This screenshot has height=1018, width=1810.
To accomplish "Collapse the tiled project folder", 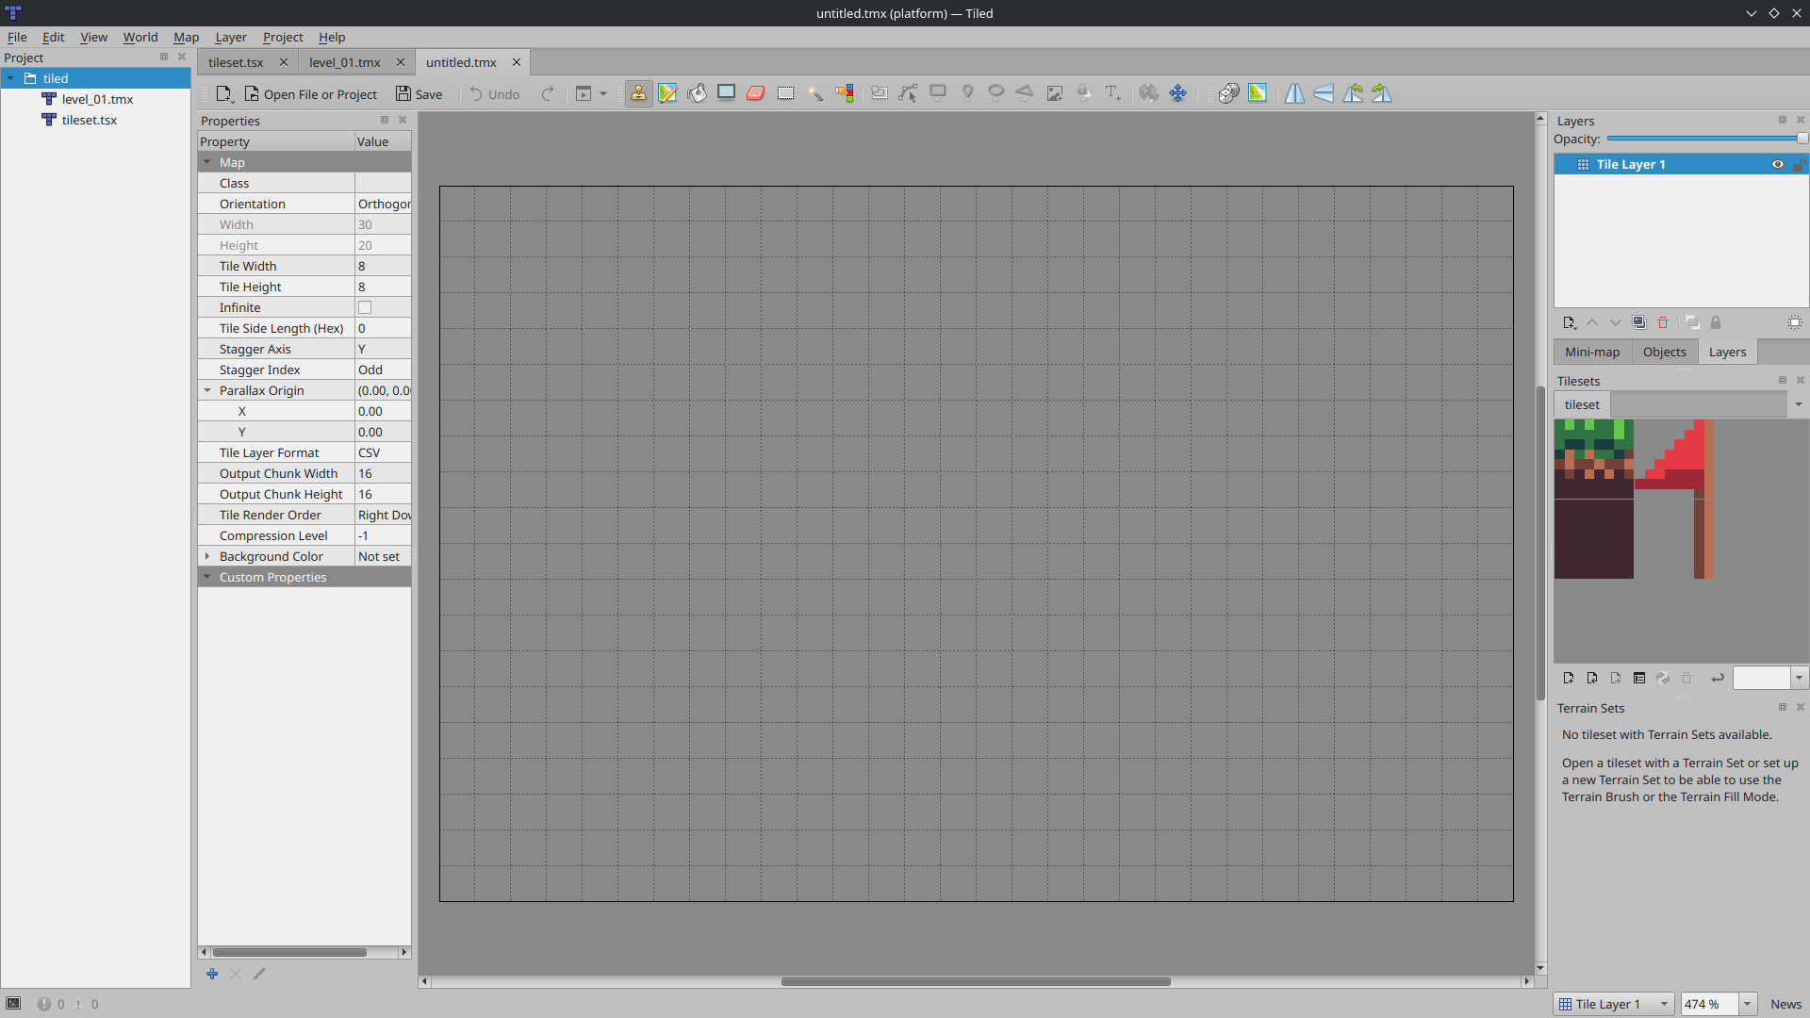I will pyautogui.click(x=10, y=78).
